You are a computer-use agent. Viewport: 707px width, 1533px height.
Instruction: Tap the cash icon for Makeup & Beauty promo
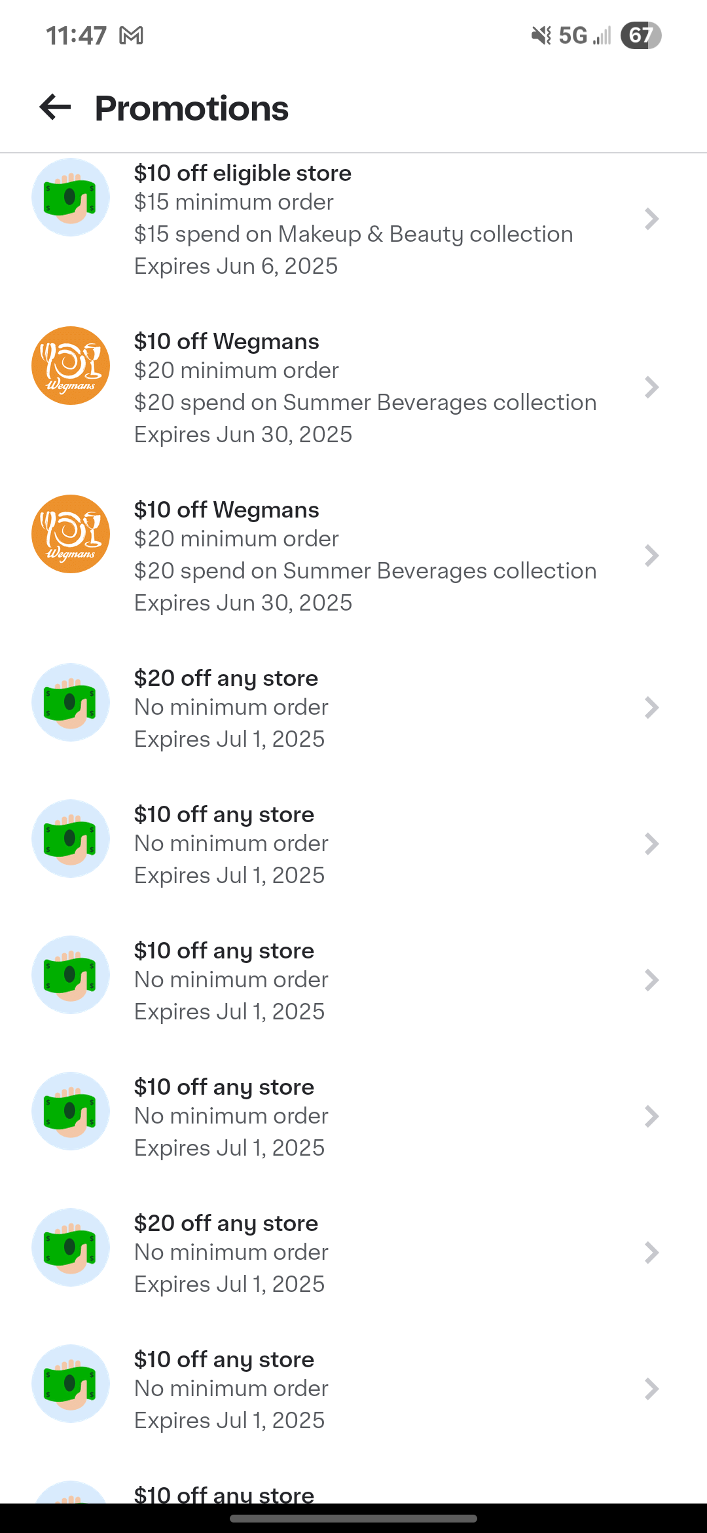pos(71,197)
